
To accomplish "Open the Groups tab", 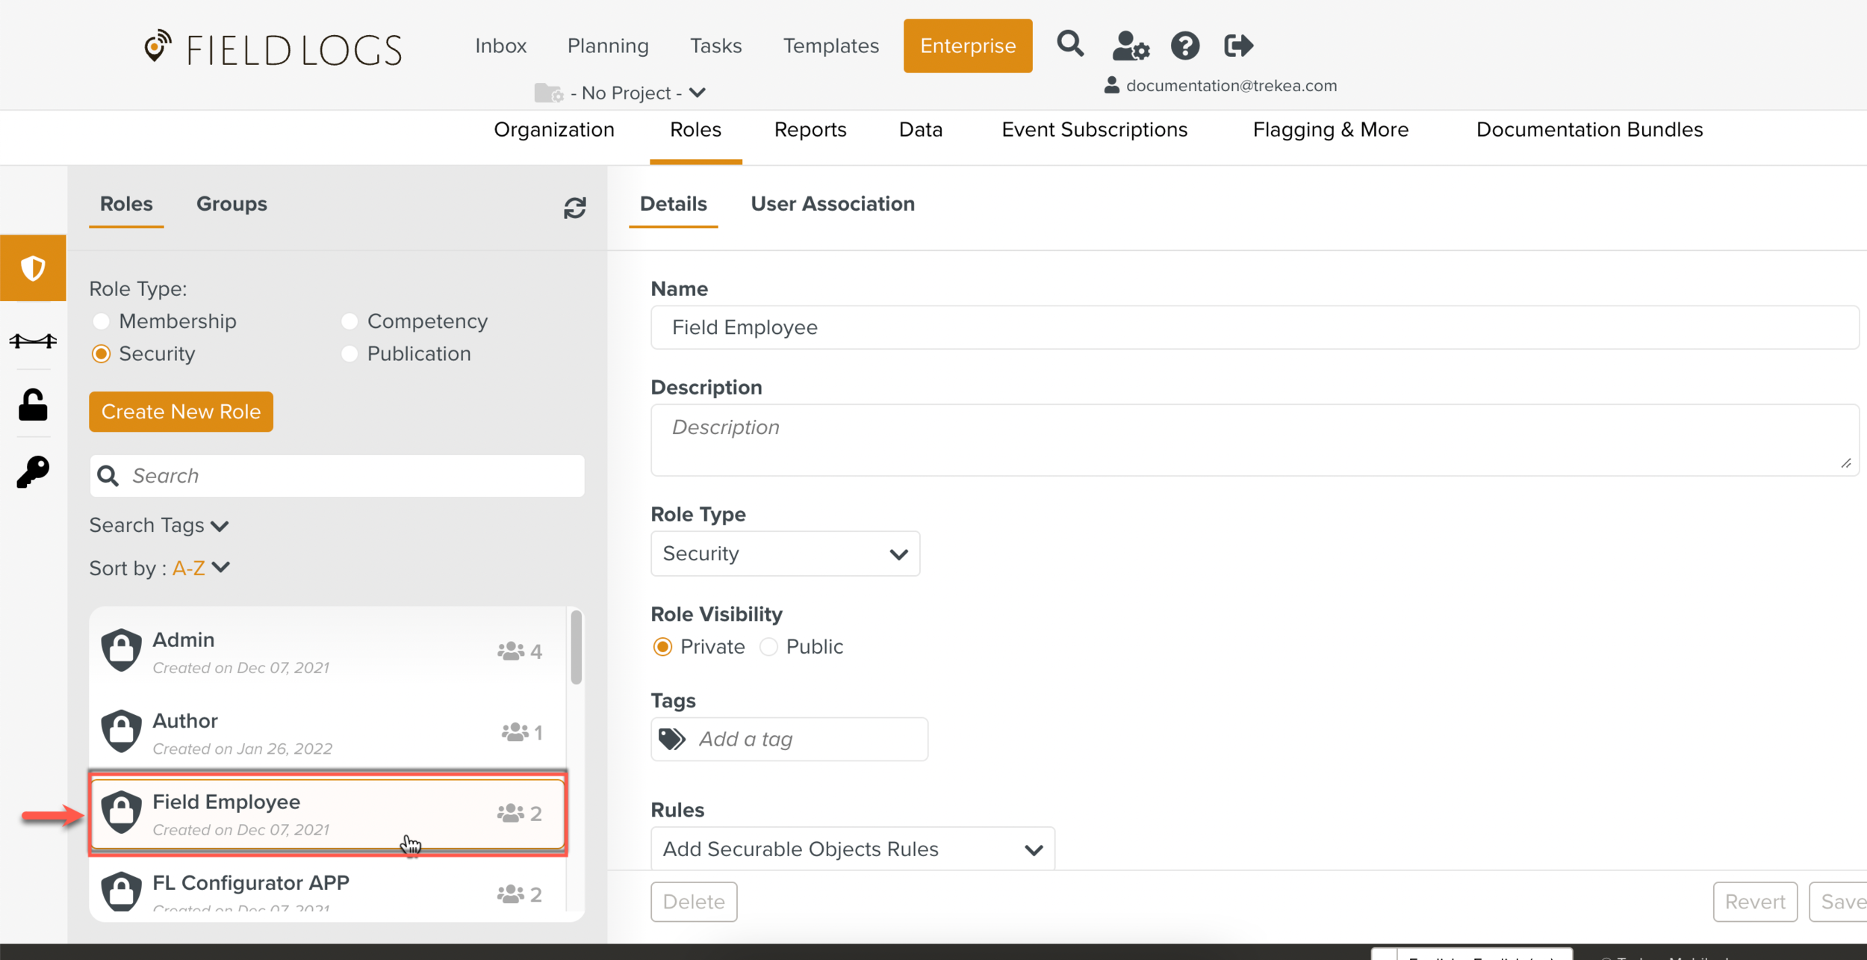I will click(232, 204).
